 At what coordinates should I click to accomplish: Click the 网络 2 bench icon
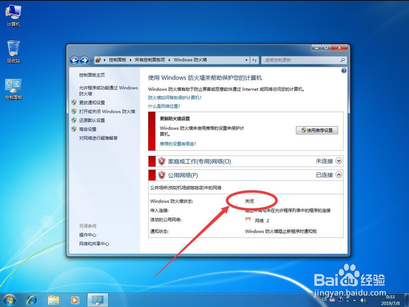pyautogui.click(x=248, y=220)
